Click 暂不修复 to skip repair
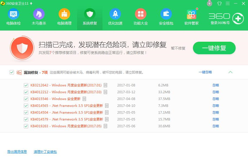 [x=178, y=48]
